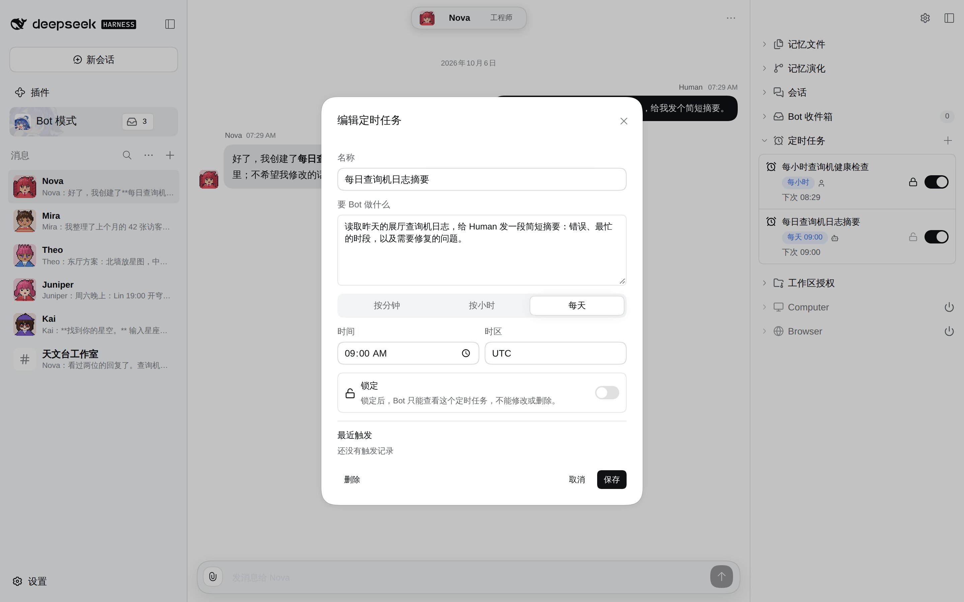Click Nova 工程师 header pill

pos(469,18)
